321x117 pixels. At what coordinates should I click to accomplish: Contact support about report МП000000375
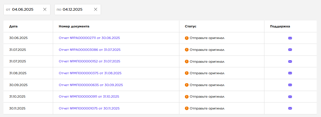click(x=290, y=73)
